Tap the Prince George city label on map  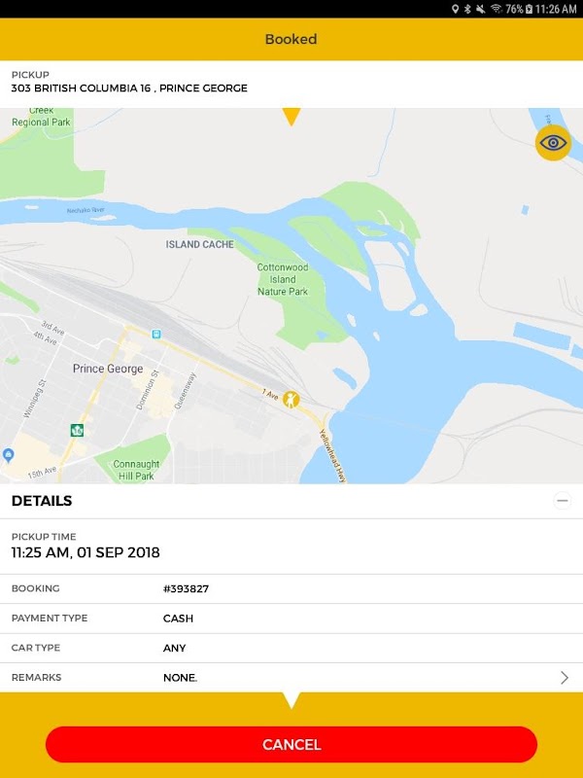[108, 369]
